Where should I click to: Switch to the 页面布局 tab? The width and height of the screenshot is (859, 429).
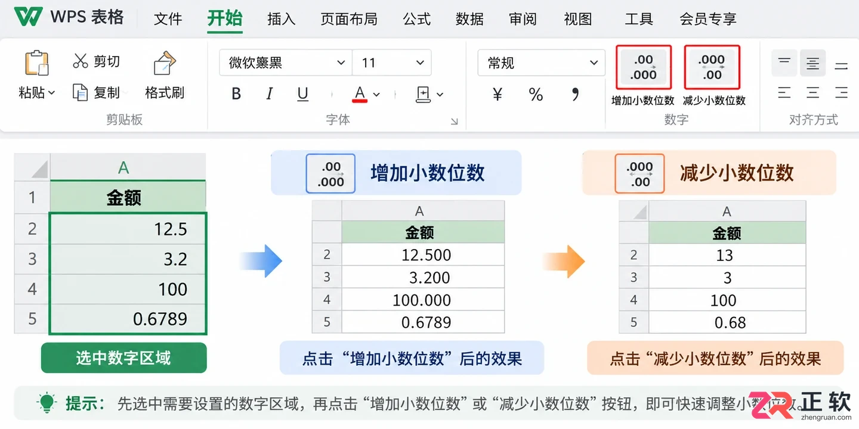tap(349, 19)
